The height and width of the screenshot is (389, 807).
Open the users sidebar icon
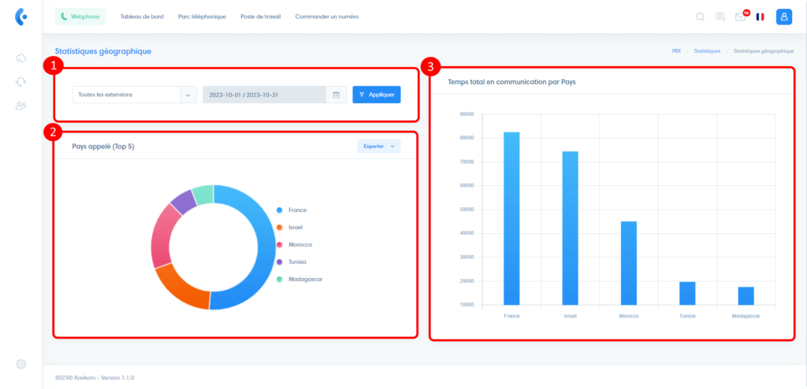coord(21,106)
